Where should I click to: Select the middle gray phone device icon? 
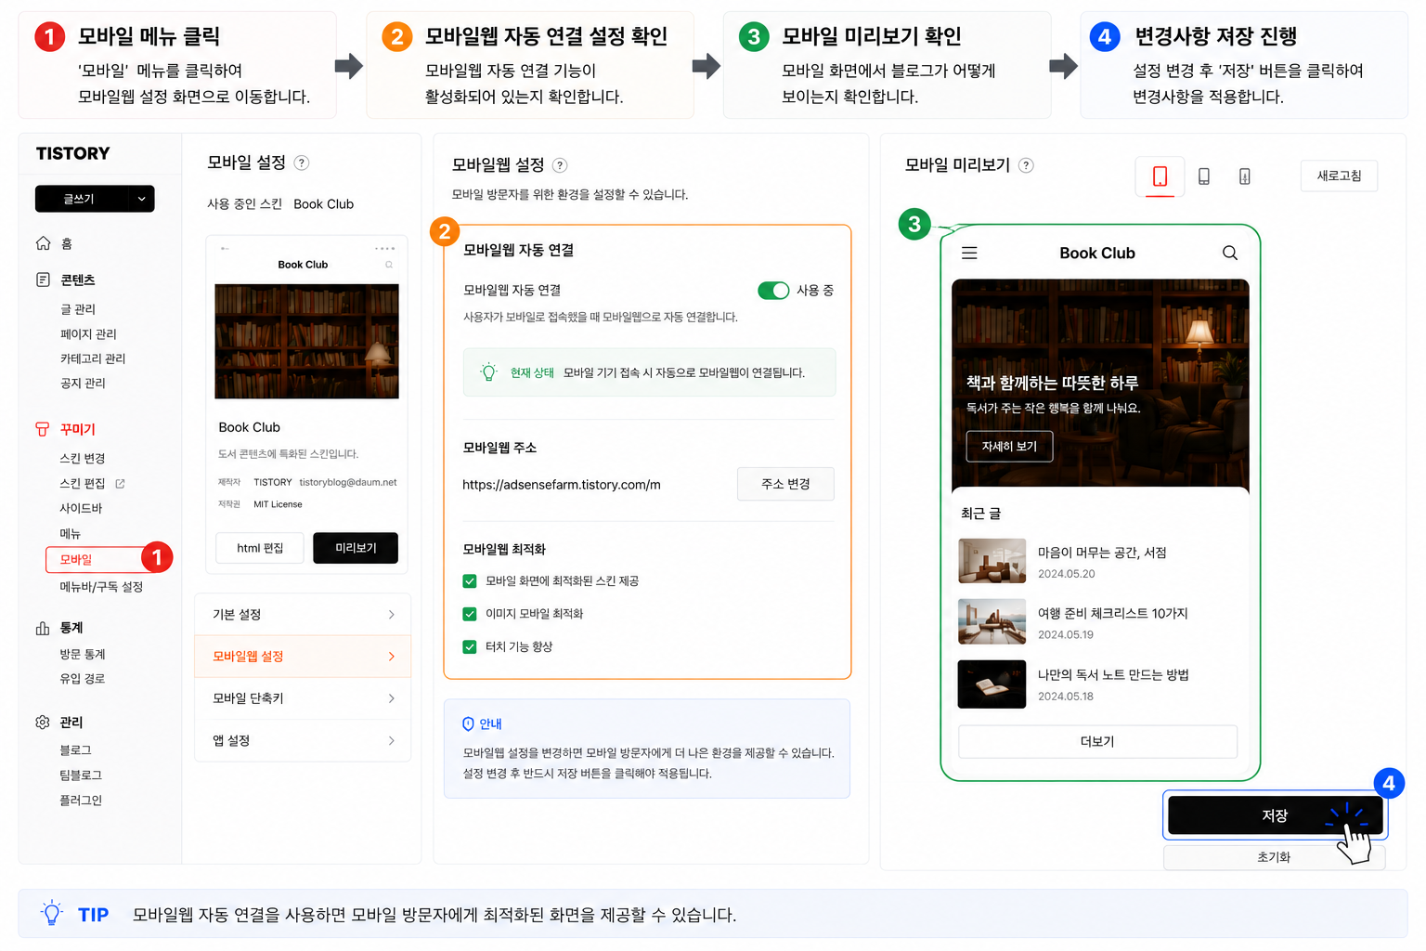(1204, 176)
